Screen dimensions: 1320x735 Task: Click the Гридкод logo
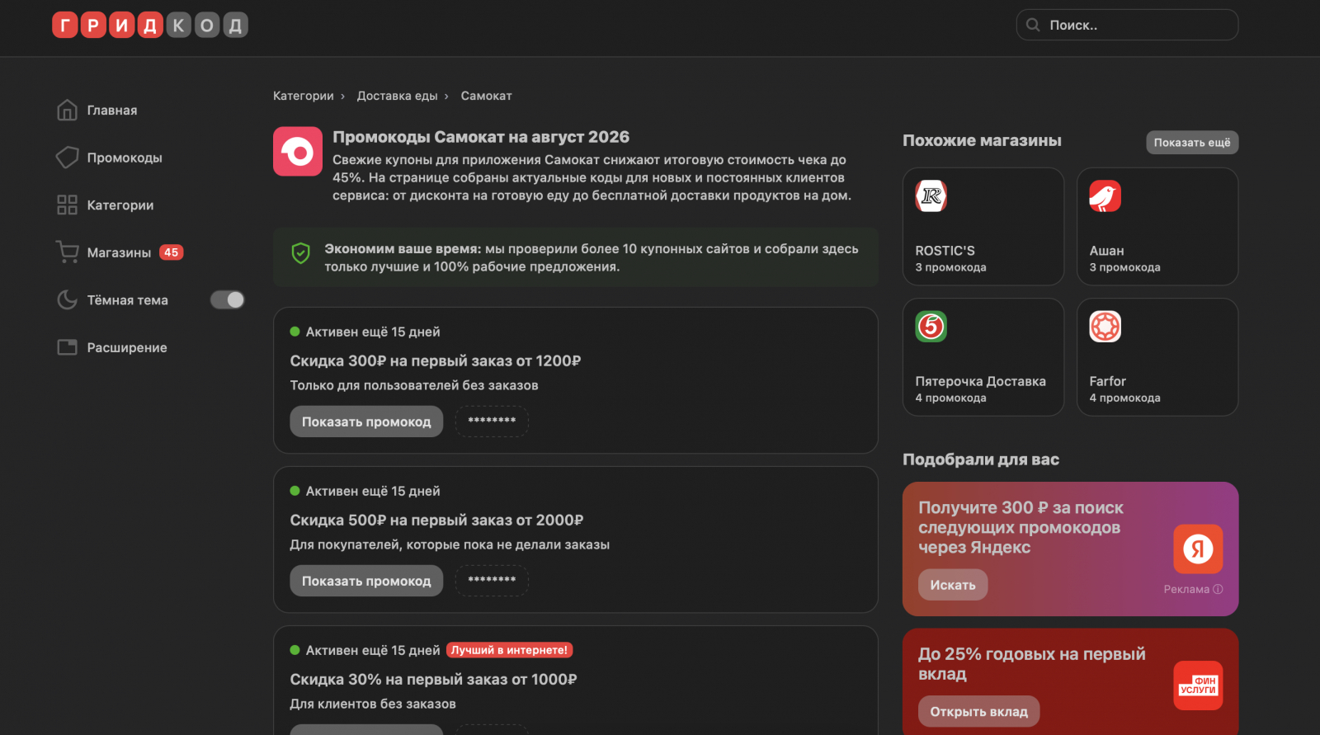tap(150, 26)
